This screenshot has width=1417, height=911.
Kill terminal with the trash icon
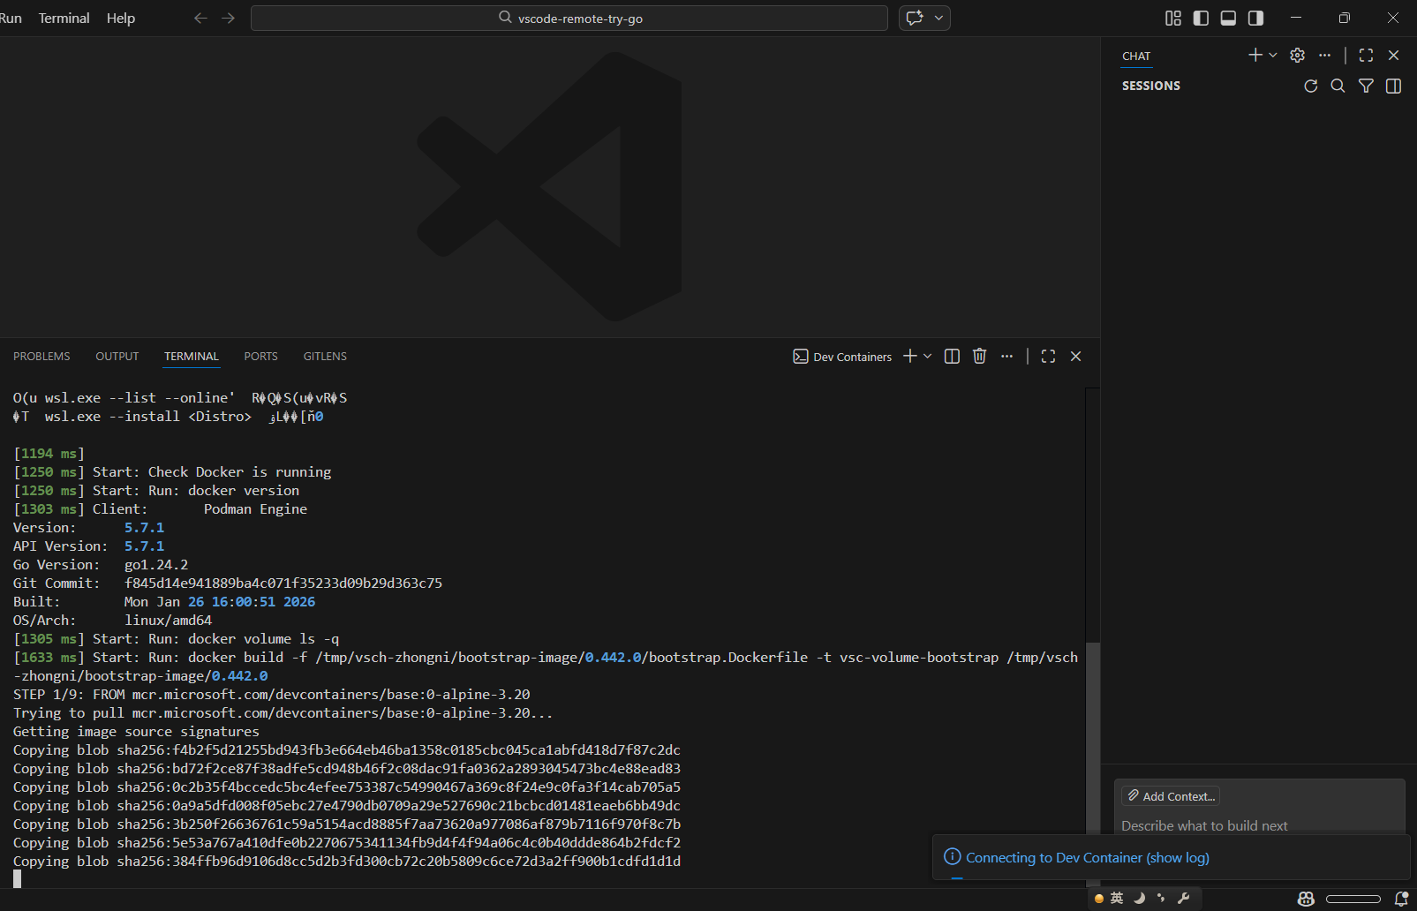pos(979,357)
